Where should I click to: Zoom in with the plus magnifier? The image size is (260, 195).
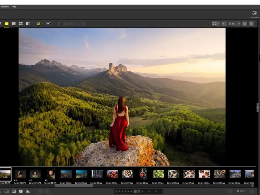[251, 24]
